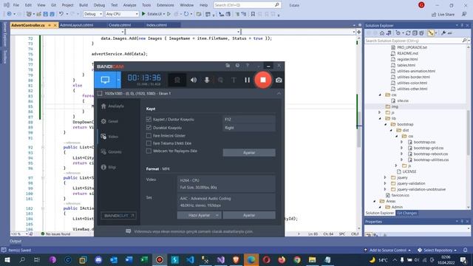Click Ayarlar button in Format section
Screen dimensions: 473x266
[x=249, y=215]
